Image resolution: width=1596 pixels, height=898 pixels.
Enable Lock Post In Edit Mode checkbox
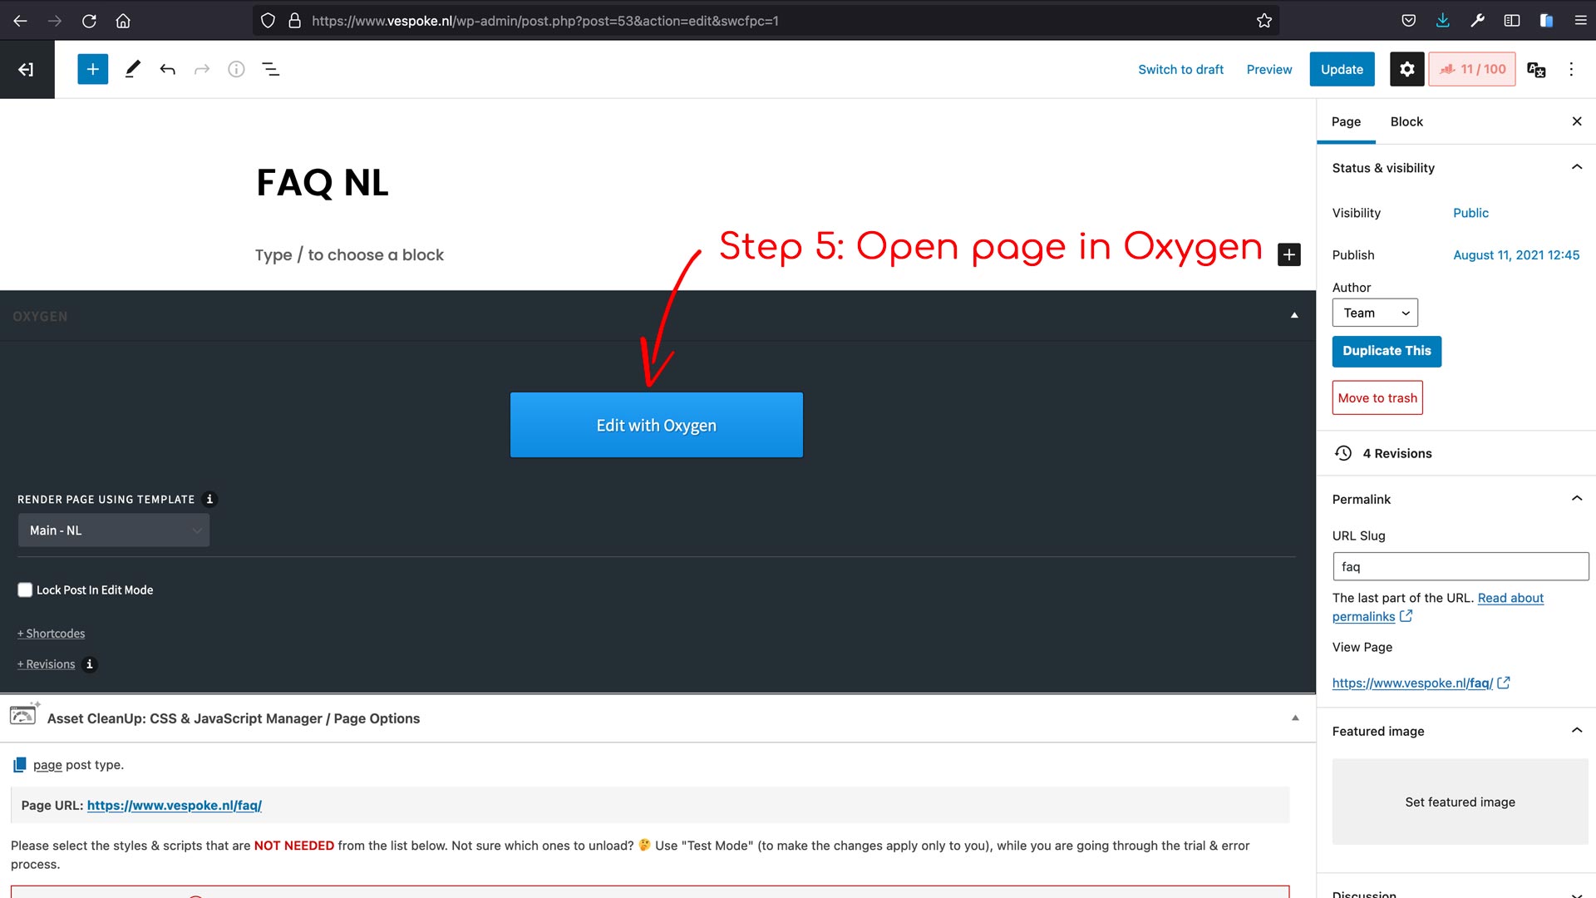click(25, 590)
